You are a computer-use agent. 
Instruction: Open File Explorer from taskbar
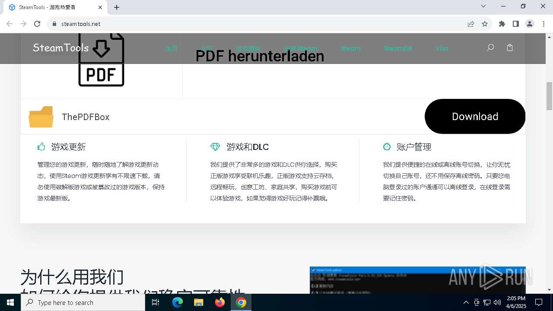198,302
